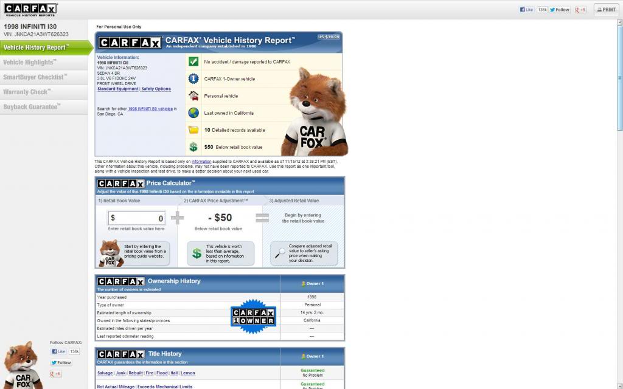Click 'CARFAX 1-Owner vehicle' text

coord(229,79)
